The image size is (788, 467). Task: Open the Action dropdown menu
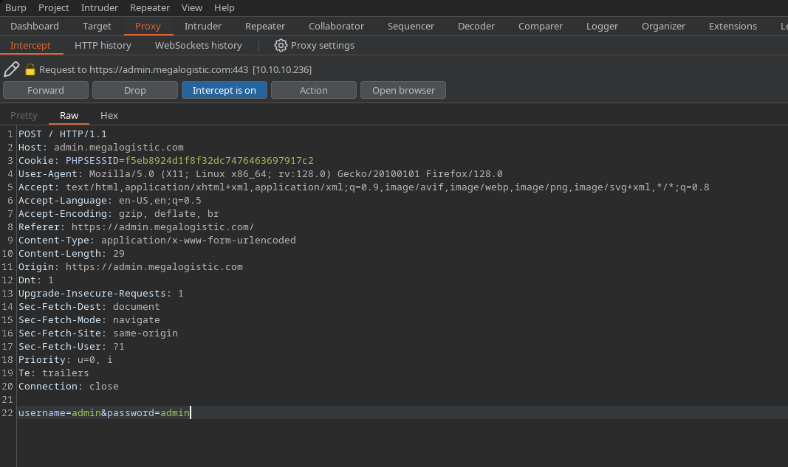coord(313,90)
